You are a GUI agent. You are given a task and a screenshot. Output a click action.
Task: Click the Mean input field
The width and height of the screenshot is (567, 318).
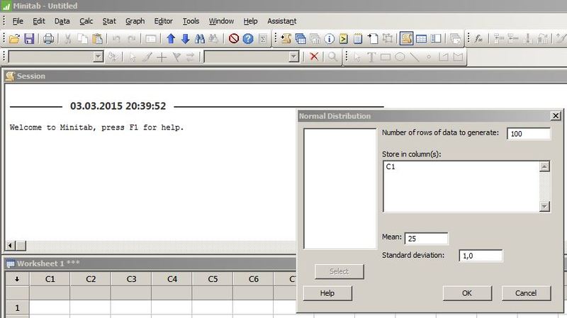click(x=426, y=238)
